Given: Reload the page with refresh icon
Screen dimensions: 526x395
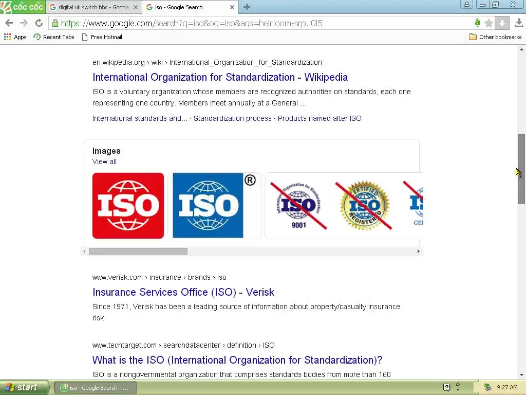Looking at the screenshot, I should pyautogui.click(x=39, y=23).
